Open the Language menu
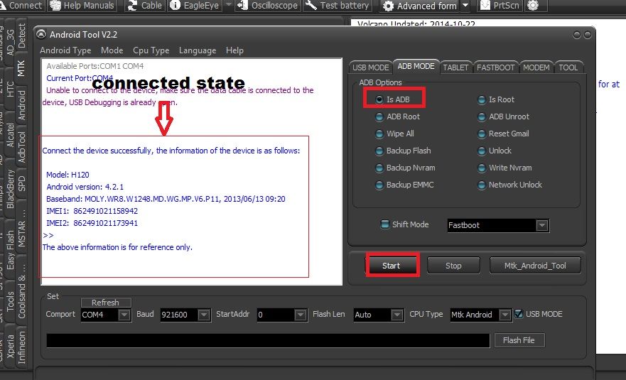 pyautogui.click(x=198, y=50)
